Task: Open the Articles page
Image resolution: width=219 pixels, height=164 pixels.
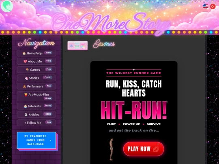Action: click(x=36, y=115)
